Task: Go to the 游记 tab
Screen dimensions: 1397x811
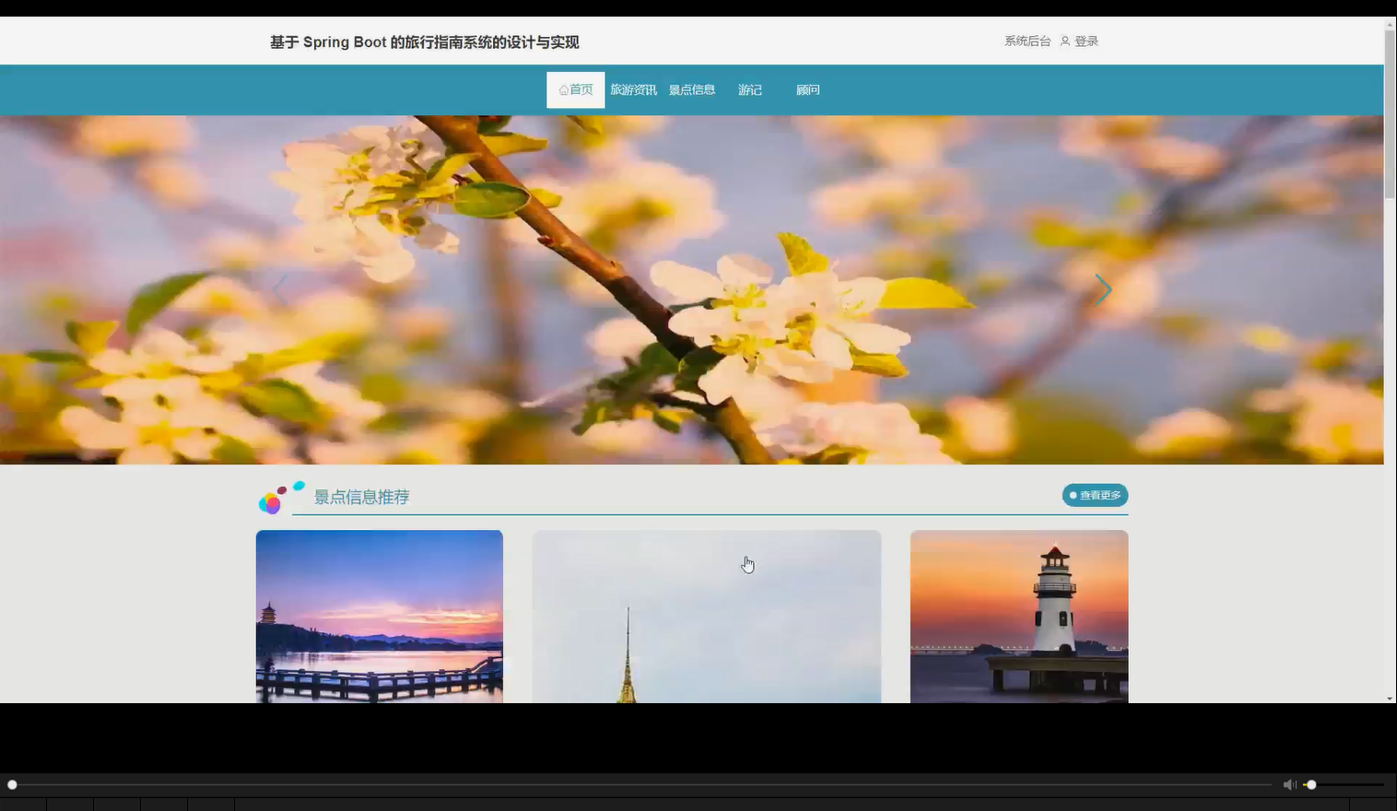Action: [x=750, y=89]
